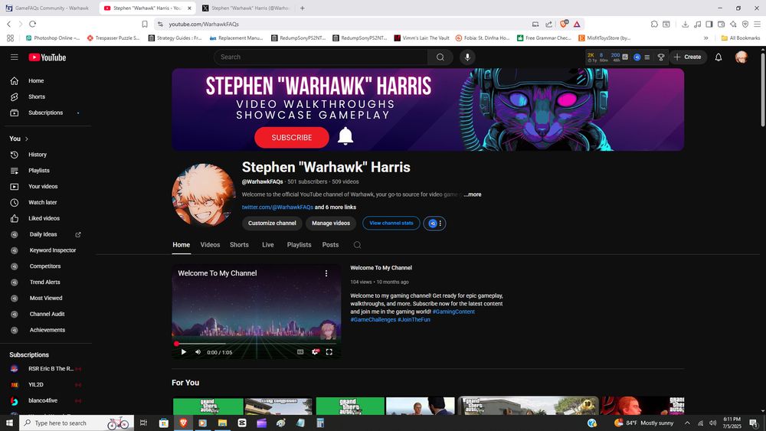This screenshot has width=766, height=431.
Task: Open Channel Audit
Action: (47, 314)
